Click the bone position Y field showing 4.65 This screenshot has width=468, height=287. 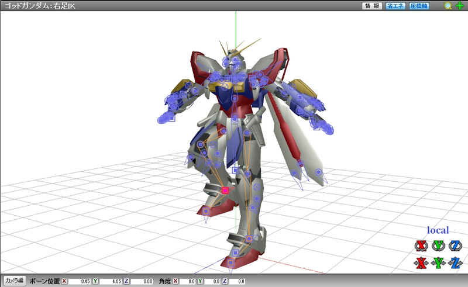tap(111, 281)
